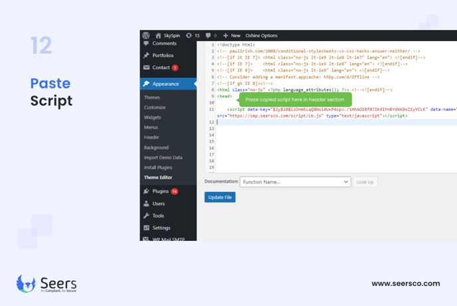Open Install Plugins submenu

(x=158, y=167)
